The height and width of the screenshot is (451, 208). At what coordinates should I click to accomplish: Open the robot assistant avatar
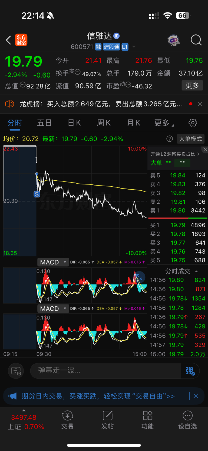(174, 40)
